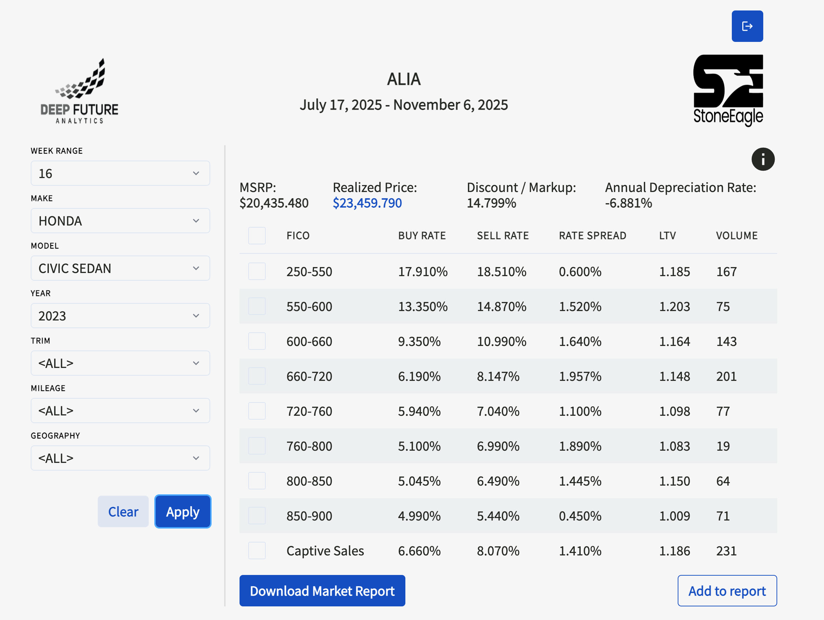Click the StoneEagle logo

coord(728,90)
